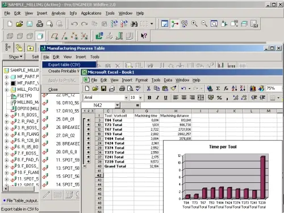The width and height of the screenshot is (284, 213).
Task: Select the Grand Total cell
Action: click(115, 166)
